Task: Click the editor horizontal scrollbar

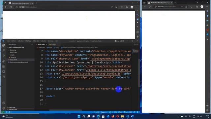Action: 65,110
